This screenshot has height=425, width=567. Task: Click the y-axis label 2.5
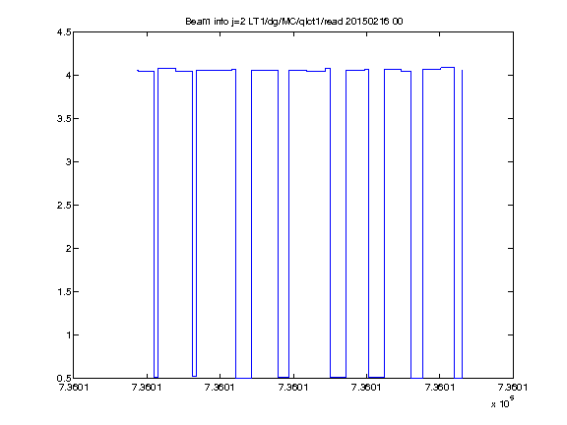(64, 206)
